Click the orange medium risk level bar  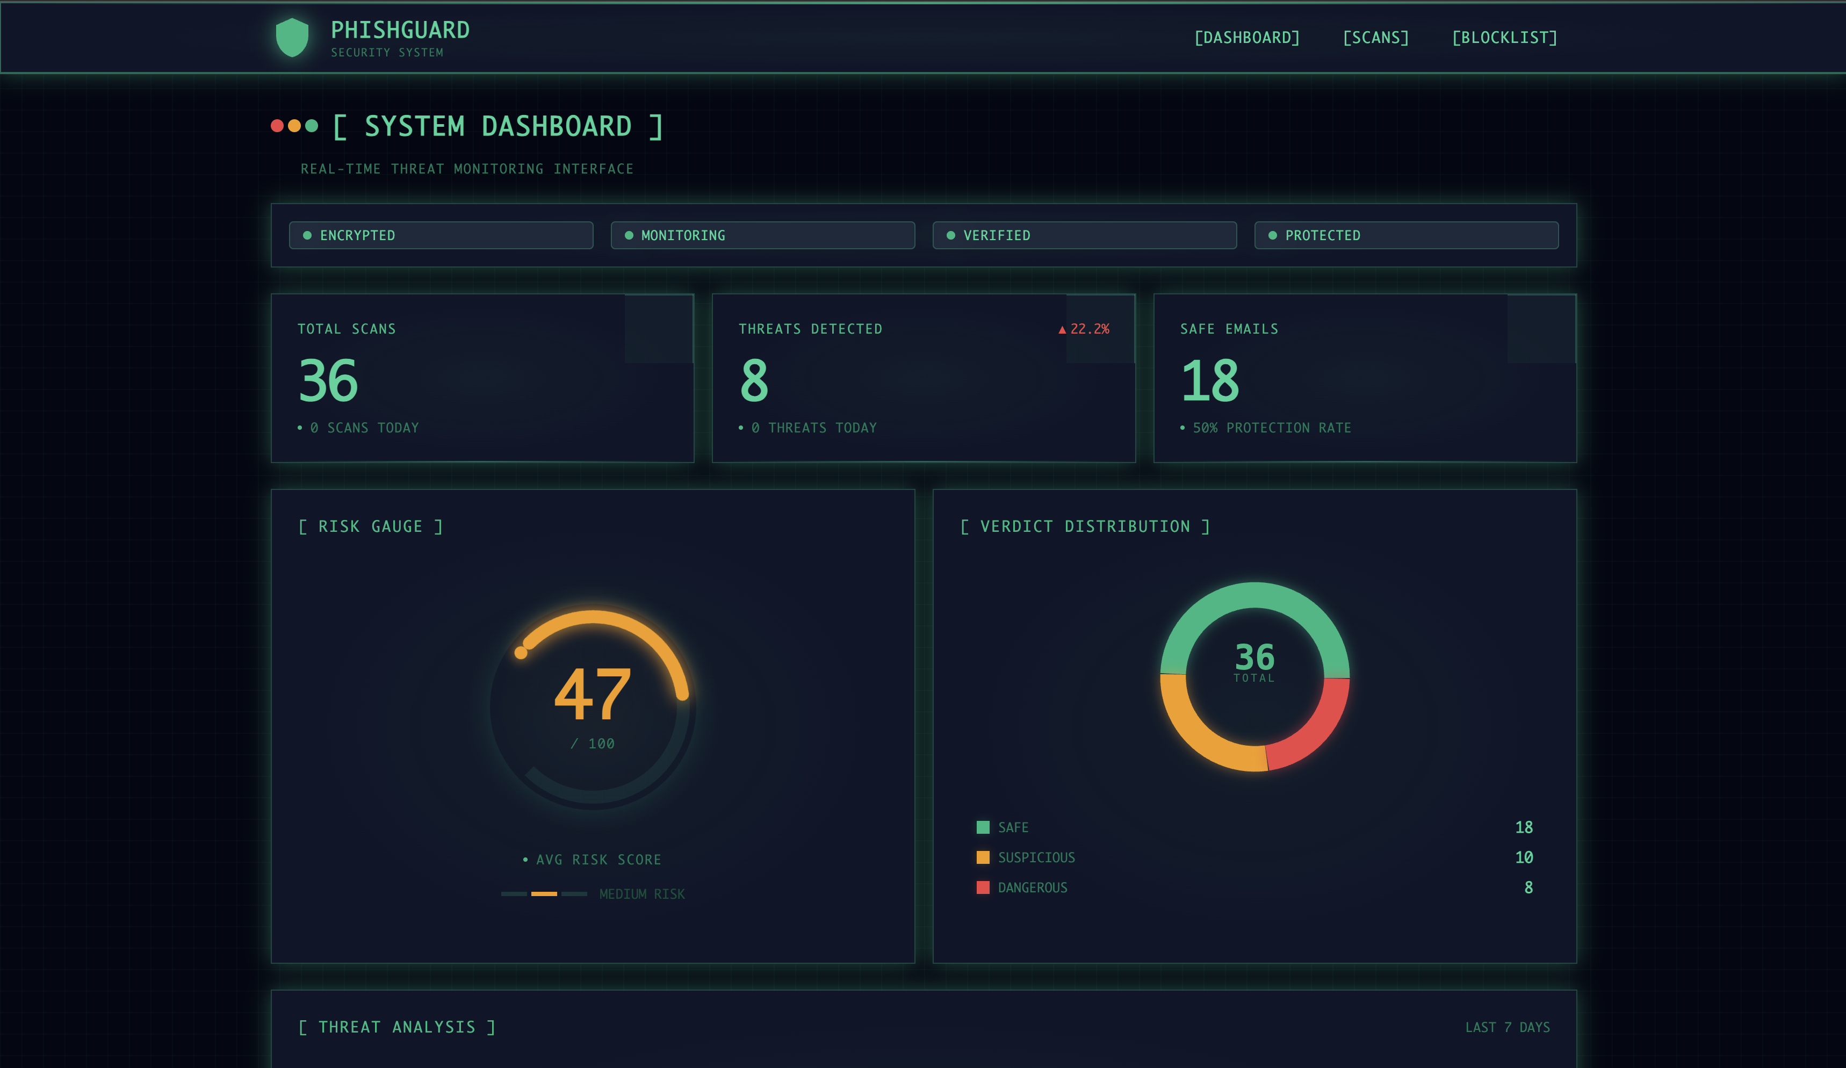[544, 893]
